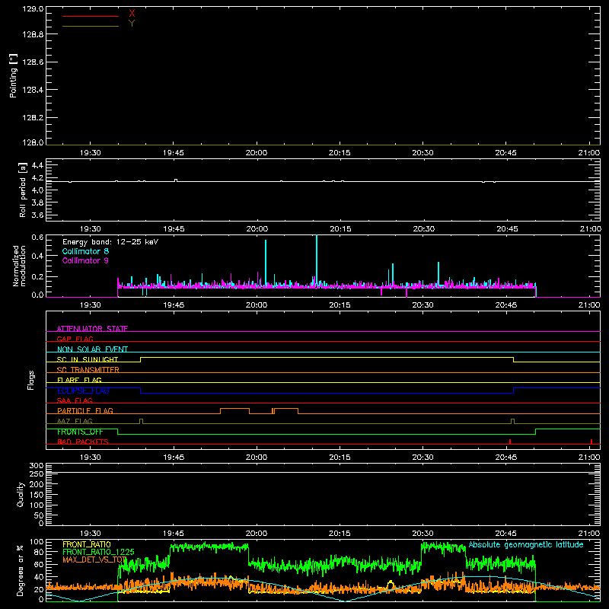Click the 'Normalized modulation' axis title
The height and width of the screenshot is (609, 609).
pyautogui.click(x=18, y=266)
